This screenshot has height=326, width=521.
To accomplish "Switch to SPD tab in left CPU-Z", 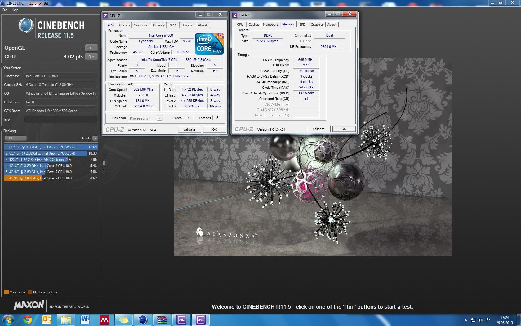I will point(173,25).
